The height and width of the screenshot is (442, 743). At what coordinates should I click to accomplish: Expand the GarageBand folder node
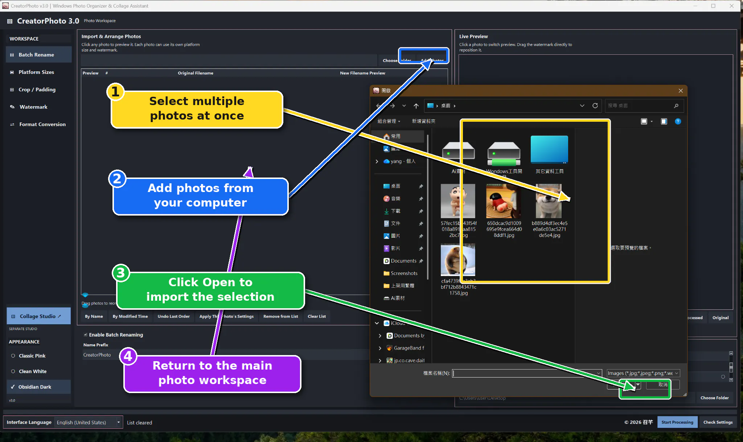pos(380,348)
